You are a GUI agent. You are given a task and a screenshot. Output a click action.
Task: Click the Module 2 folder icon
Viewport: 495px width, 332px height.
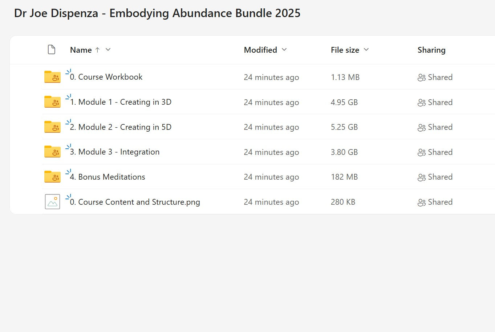(52, 127)
